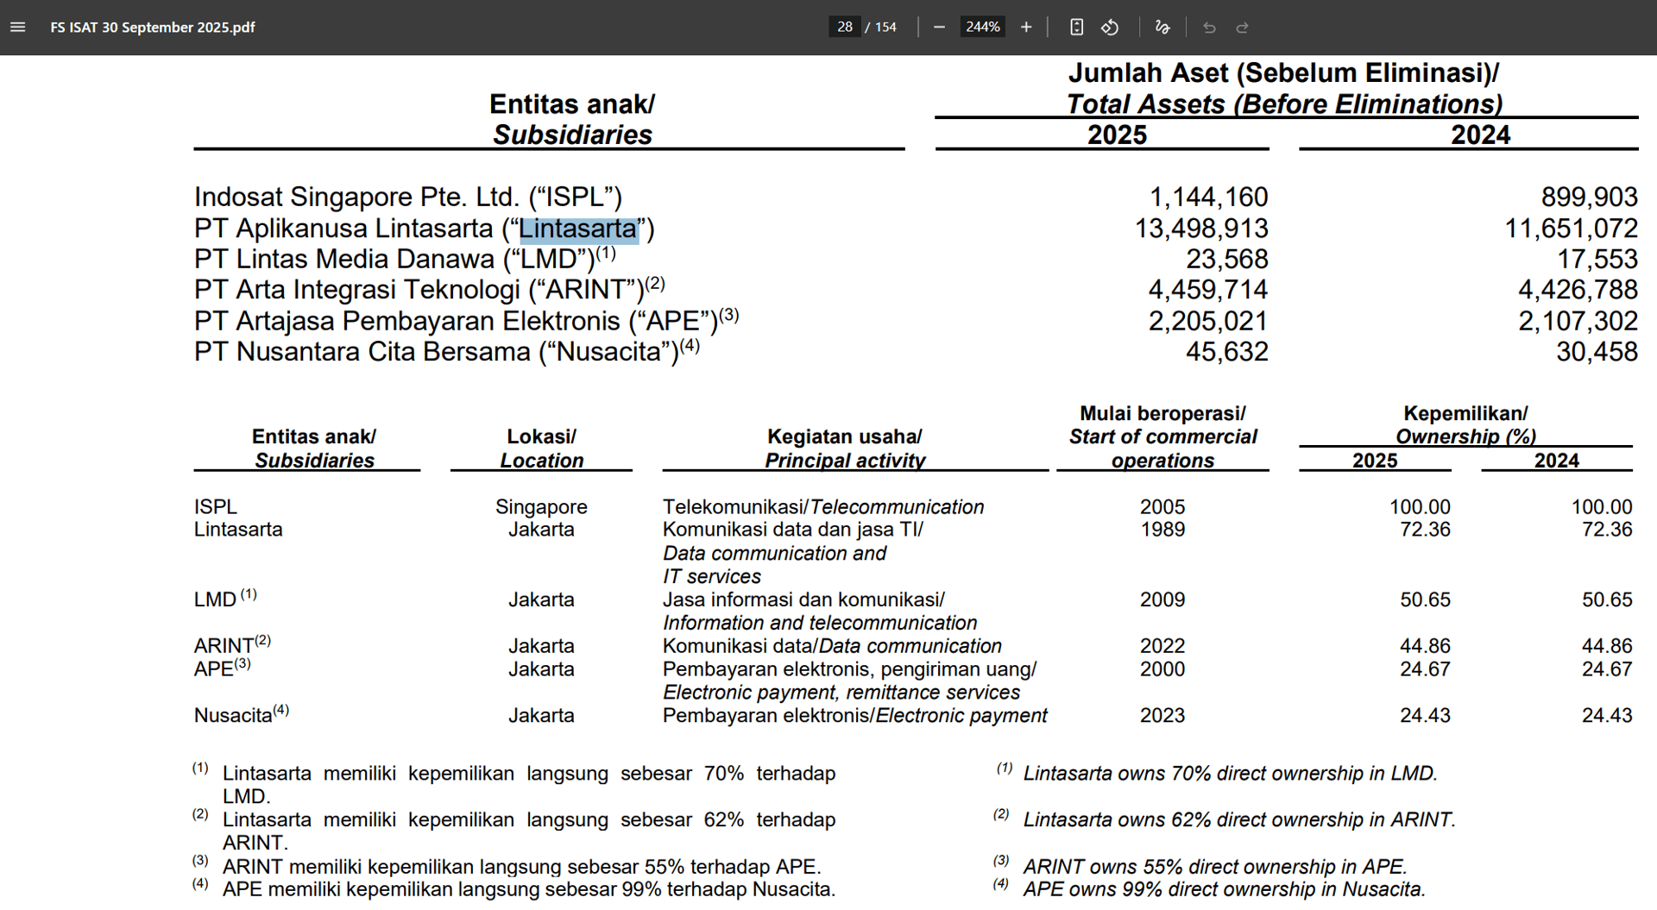Click the asset value 899,903

[x=1590, y=197]
